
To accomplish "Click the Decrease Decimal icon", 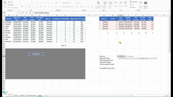I will (x=92, y=7).
